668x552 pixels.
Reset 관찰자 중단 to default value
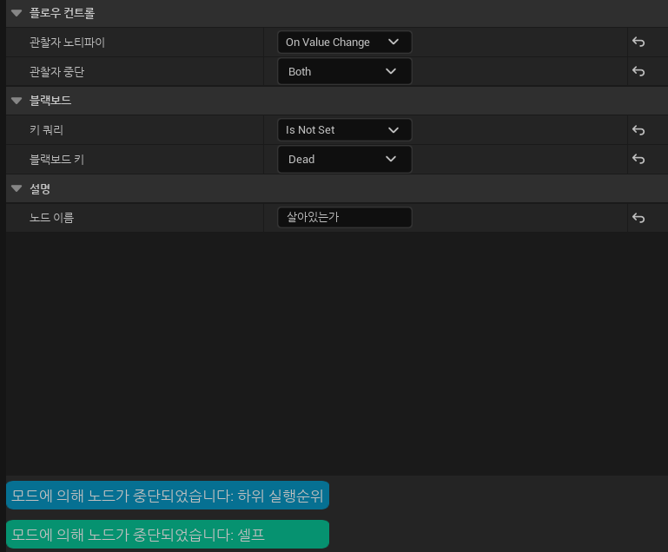click(638, 71)
